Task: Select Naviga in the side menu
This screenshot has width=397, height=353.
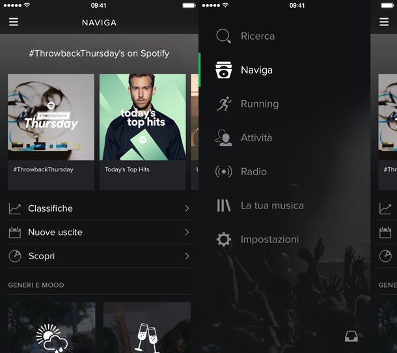Action: [x=256, y=70]
